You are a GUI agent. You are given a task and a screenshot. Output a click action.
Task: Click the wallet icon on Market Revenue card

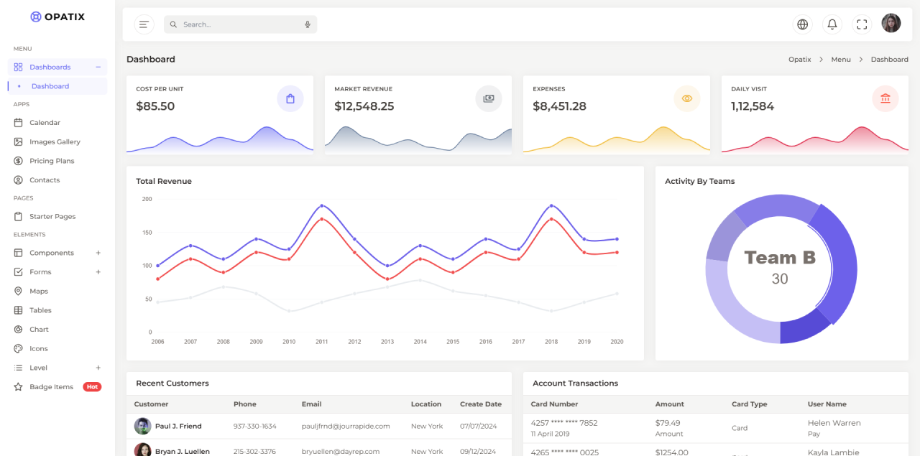pyautogui.click(x=489, y=98)
